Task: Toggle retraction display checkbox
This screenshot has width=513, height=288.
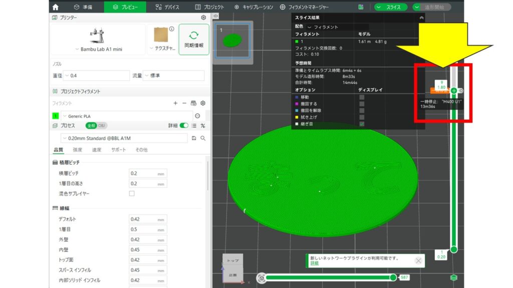Action: pos(362,104)
